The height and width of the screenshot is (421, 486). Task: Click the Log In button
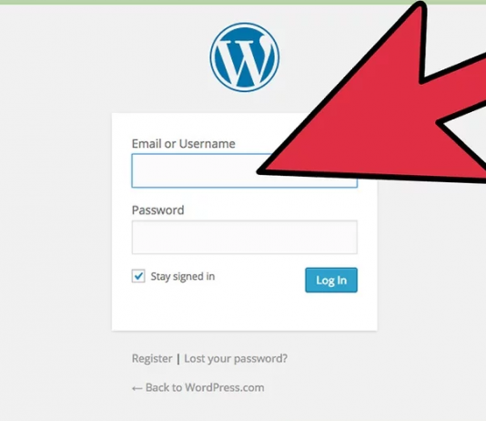(331, 280)
